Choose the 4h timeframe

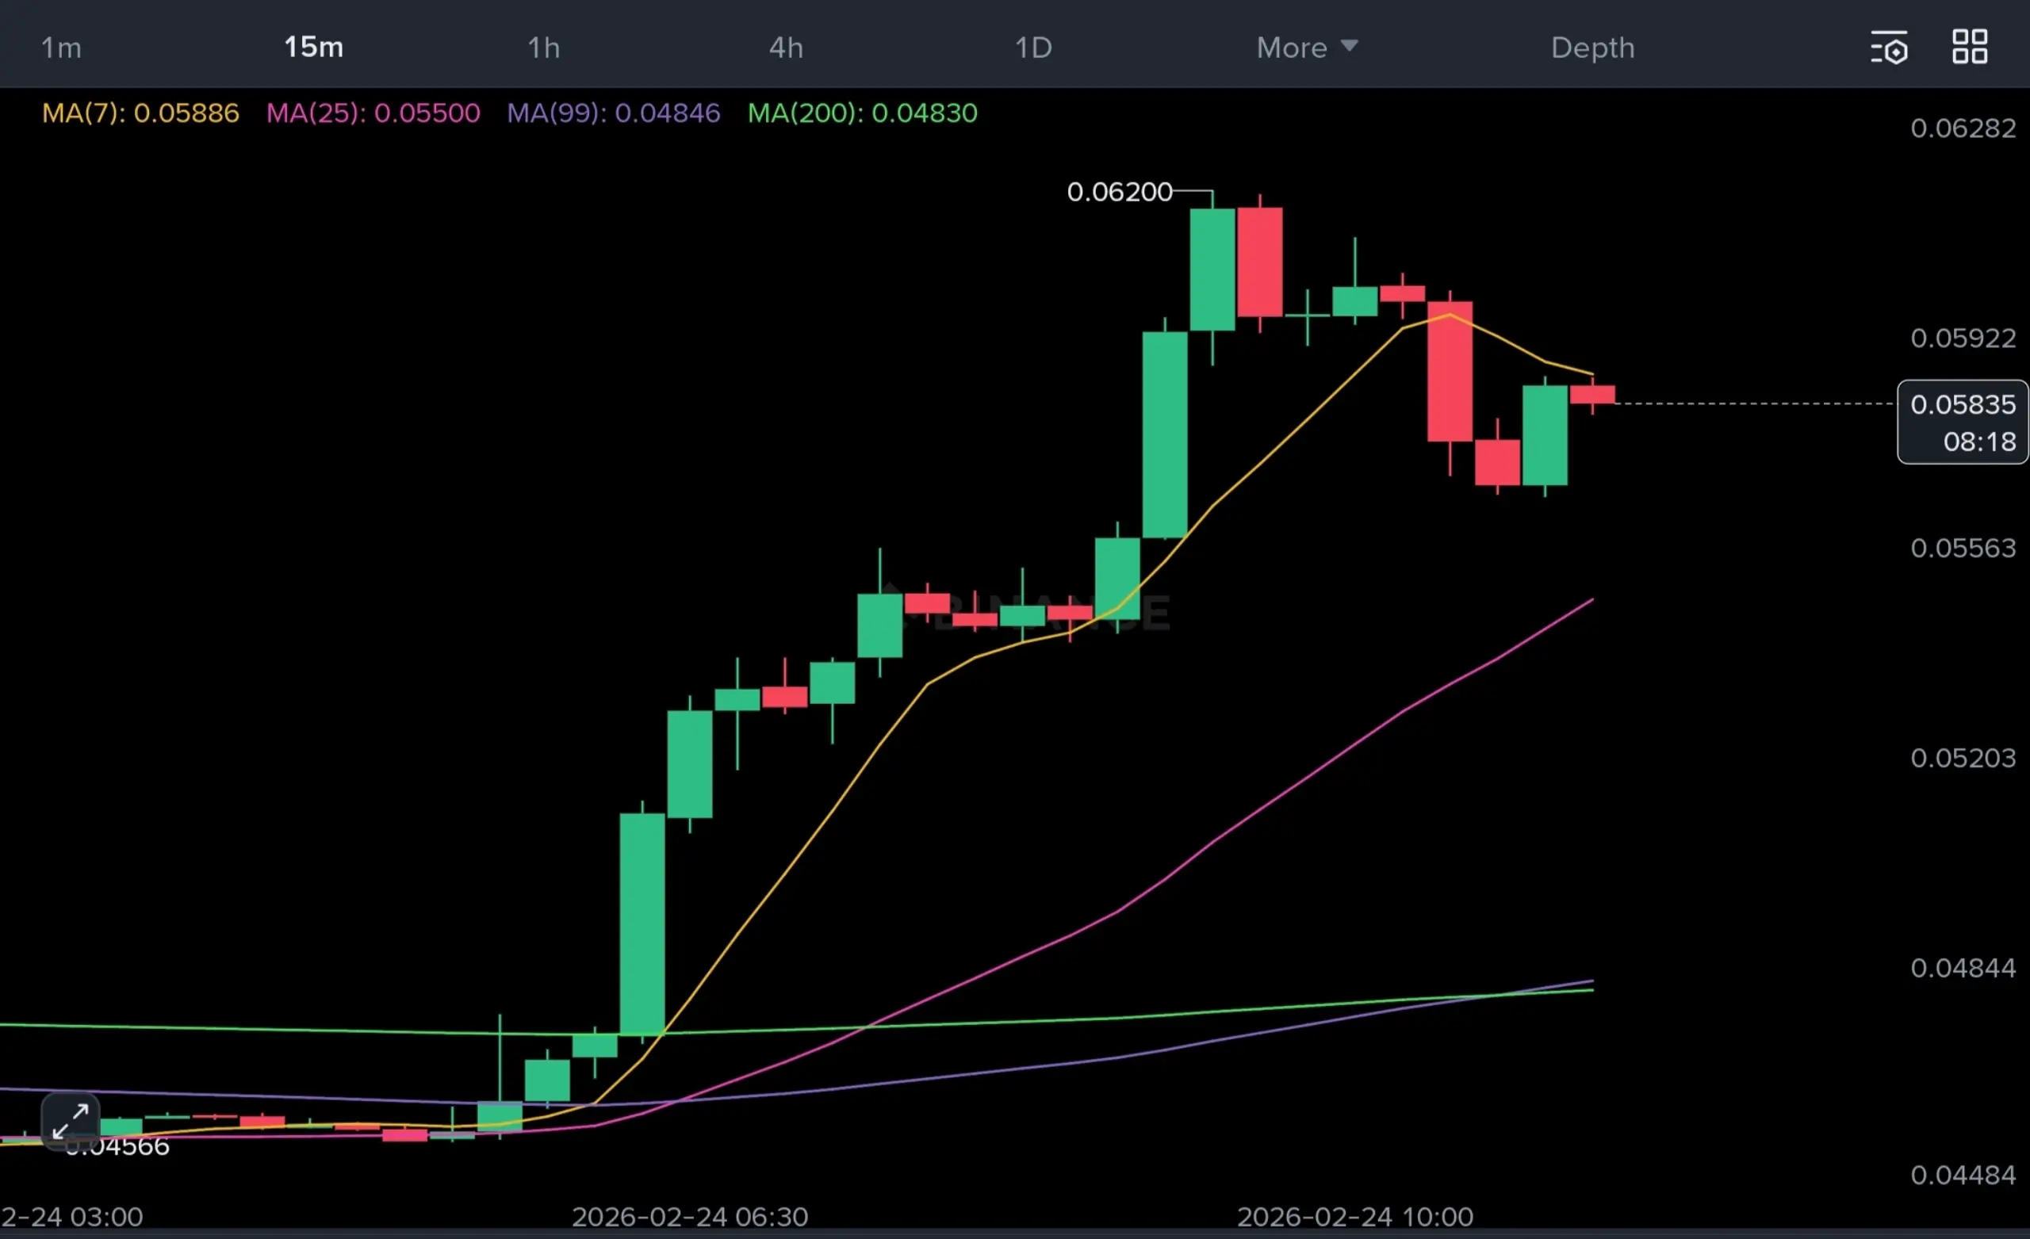point(786,48)
